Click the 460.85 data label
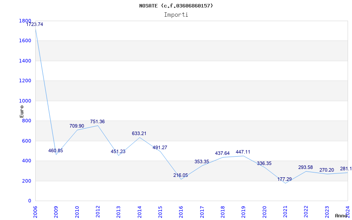 56,150
